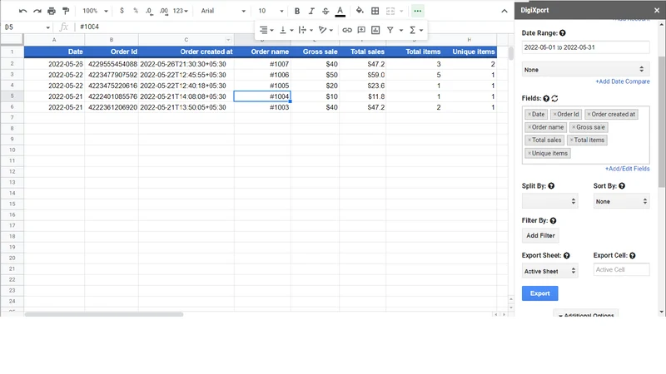The image size is (666, 374).
Task: Activate the paint format tool
Action: pyautogui.click(x=66, y=11)
